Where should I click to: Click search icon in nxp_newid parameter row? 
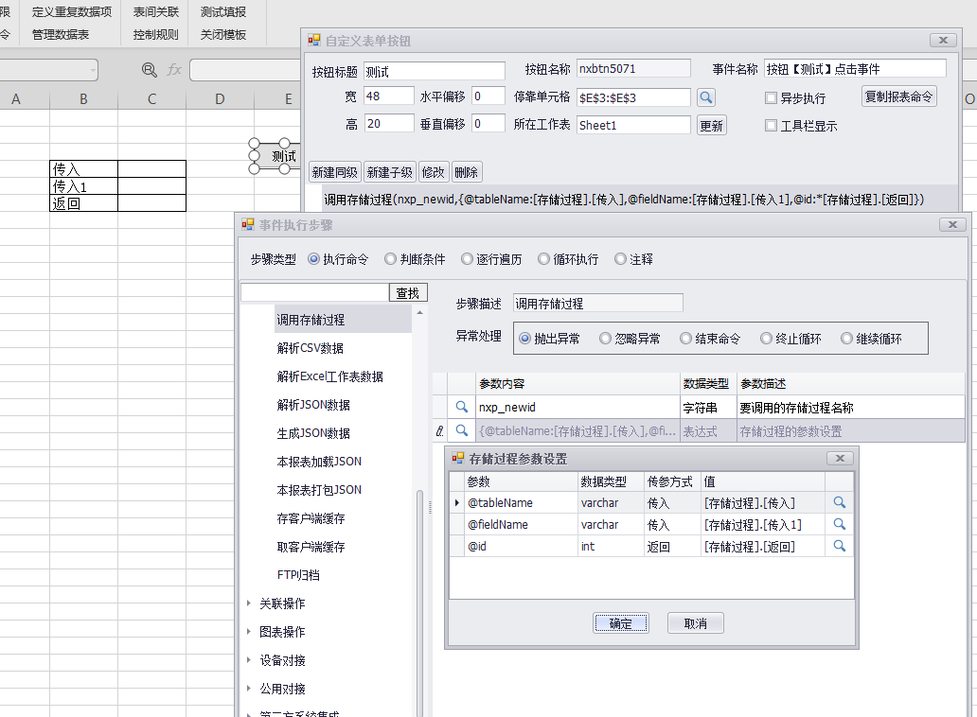462,407
